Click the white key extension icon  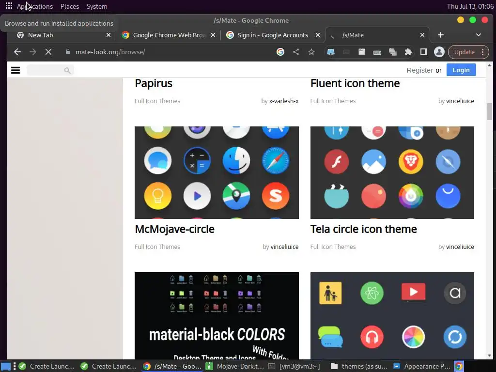click(361, 52)
